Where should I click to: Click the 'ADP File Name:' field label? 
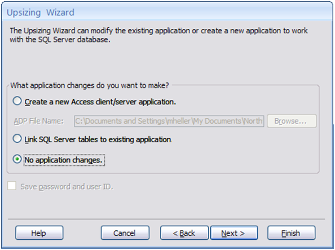click(39, 121)
